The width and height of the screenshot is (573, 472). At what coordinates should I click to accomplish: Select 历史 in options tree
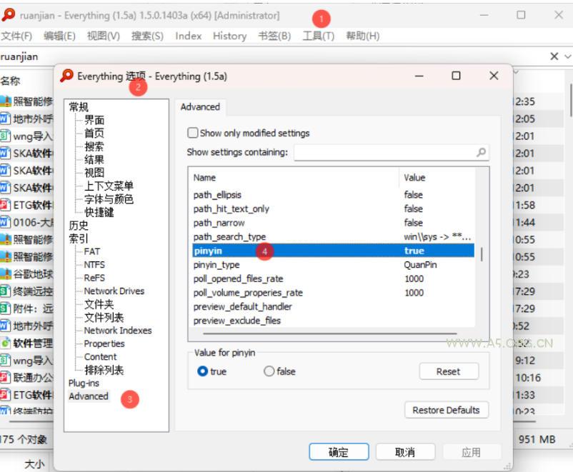point(79,226)
